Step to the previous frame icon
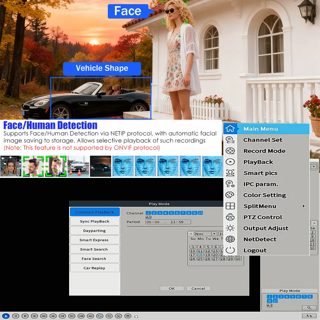This screenshot has height=320, width=320. pos(62,316)
